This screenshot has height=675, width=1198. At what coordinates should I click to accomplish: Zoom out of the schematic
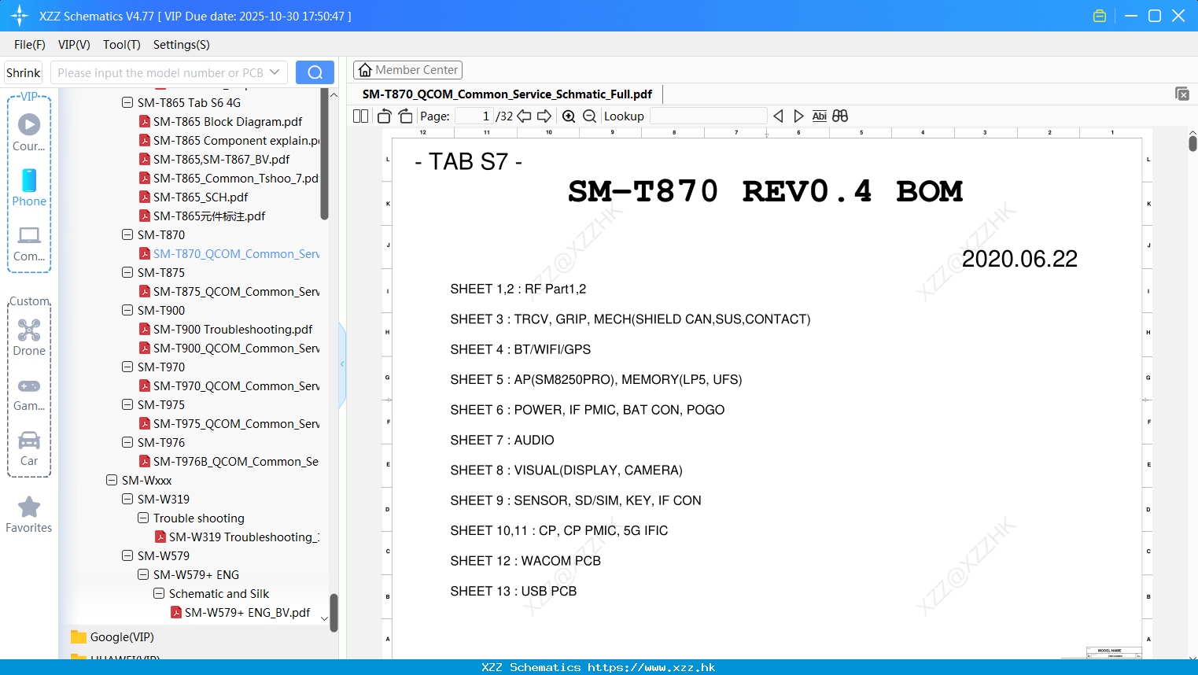pyautogui.click(x=589, y=116)
